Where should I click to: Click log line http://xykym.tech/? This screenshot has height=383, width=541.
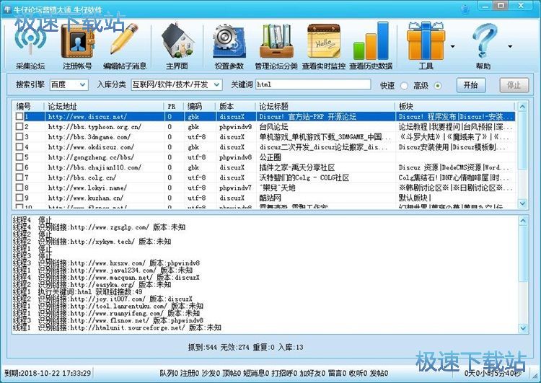92,242
